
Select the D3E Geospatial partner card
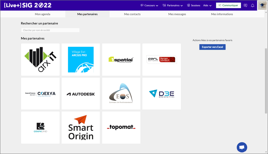tap(161, 94)
